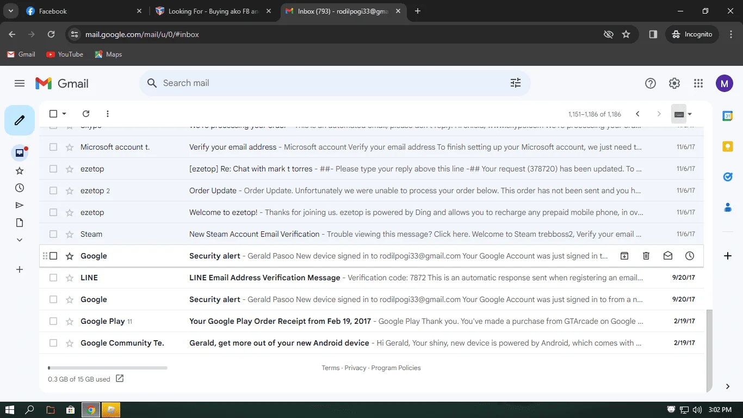This screenshot has width=743, height=418.
Task: Open manage storage external link icon
Action: point(120,378)
